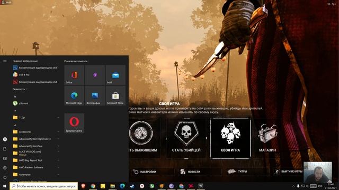Screen dimensions: 339x190
Task: Click the Windows Start button
Action: coord(5,186)
